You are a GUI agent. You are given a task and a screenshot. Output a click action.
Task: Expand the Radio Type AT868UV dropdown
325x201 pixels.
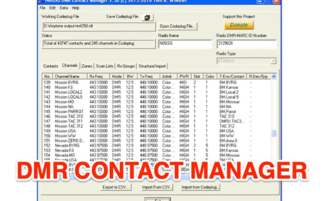[273, 61]
